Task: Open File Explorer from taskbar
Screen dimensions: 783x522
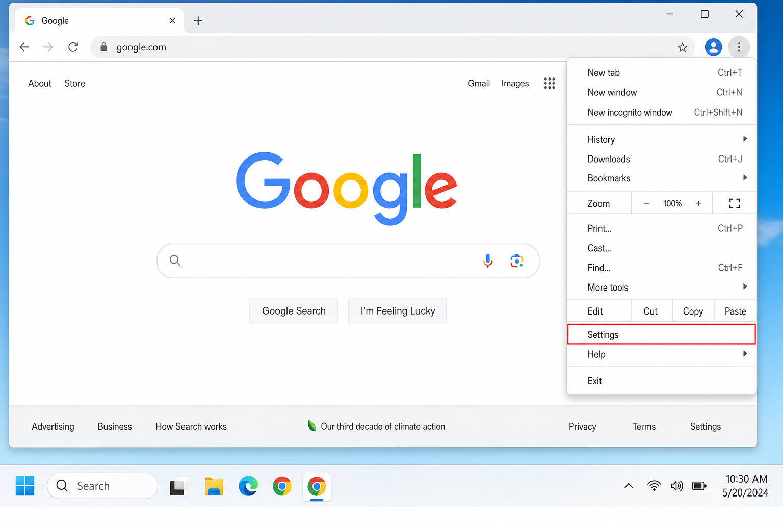Action: click(x=214, y=486)
